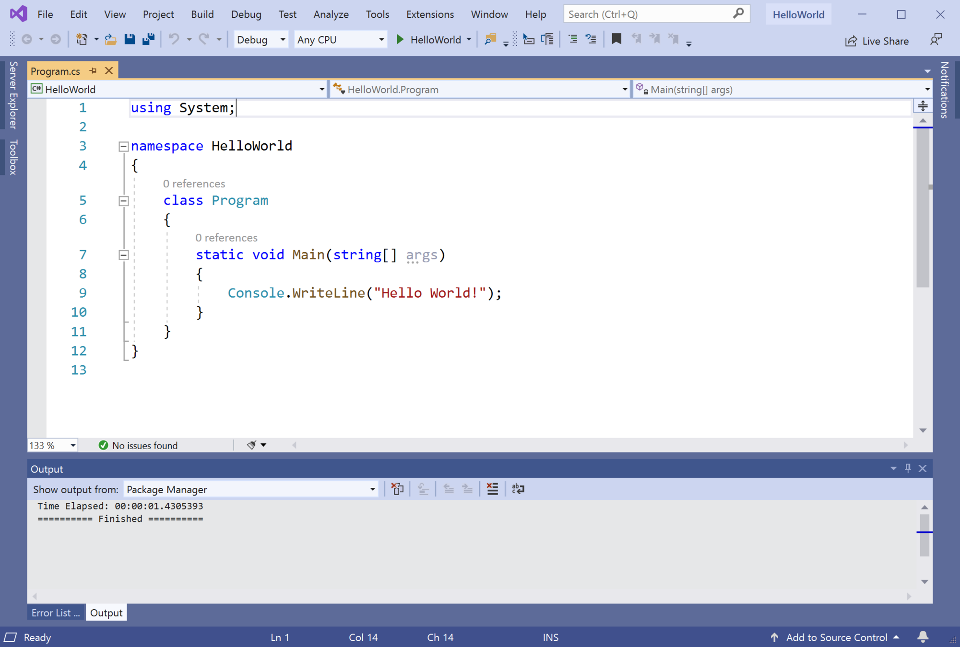Open the Build menu

(202, 14)
